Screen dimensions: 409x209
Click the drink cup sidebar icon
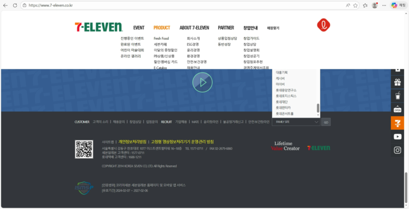(397, 95)
